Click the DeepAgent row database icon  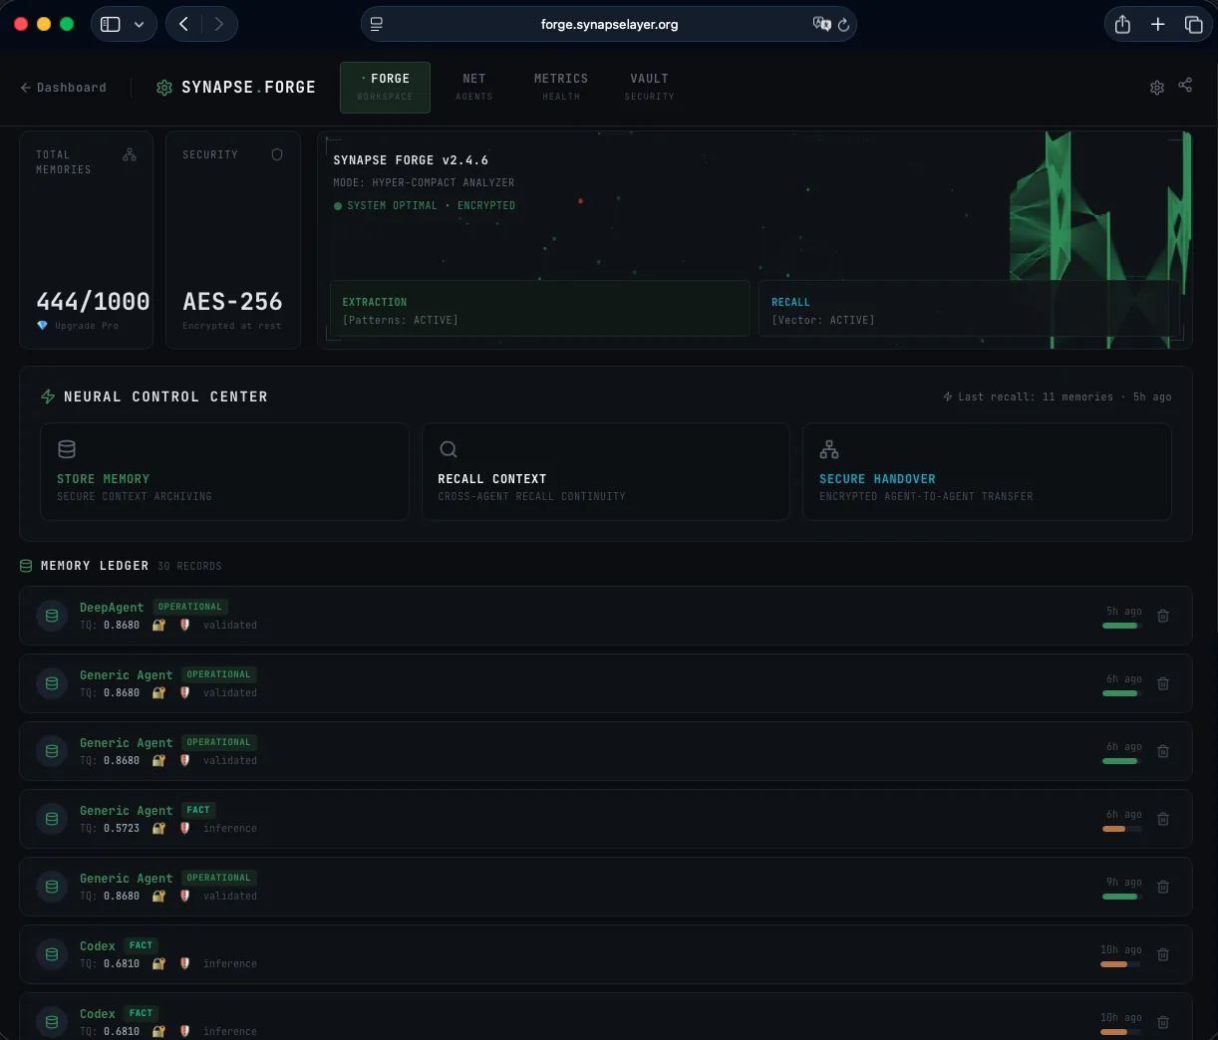coord(52,616)
